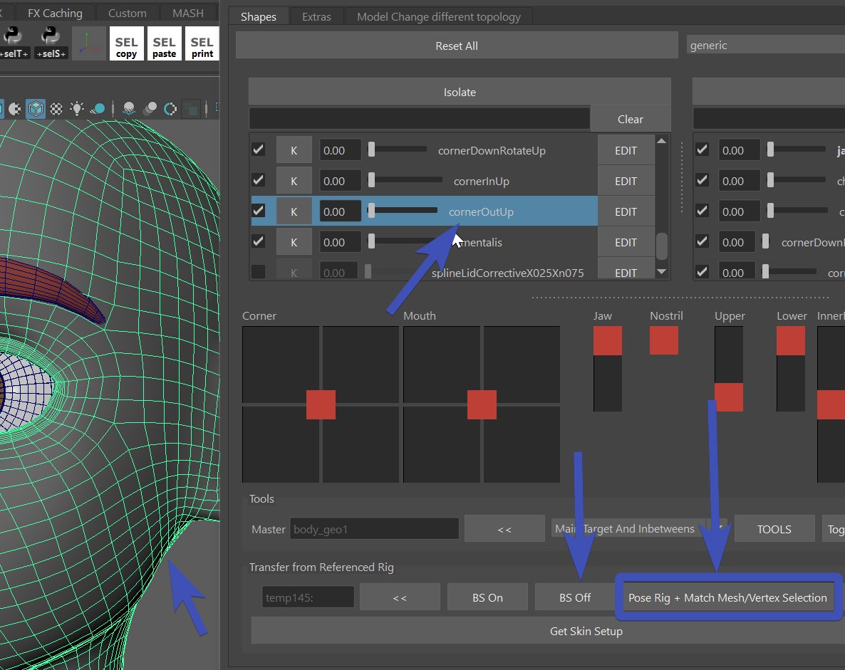Click the cornerInUp slider handle
Viewport: 845px width, 670px height.
pyautogui.click(x=371, y=180)
